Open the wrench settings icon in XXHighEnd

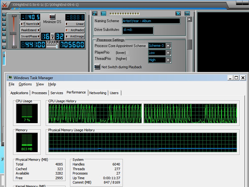point(178,13)
